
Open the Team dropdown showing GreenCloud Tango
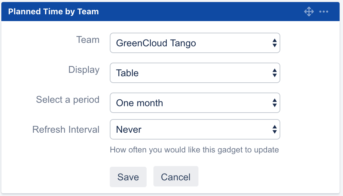195,43
